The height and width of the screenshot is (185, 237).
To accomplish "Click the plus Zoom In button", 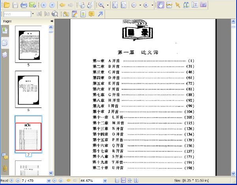I will [x=146, y=5].
